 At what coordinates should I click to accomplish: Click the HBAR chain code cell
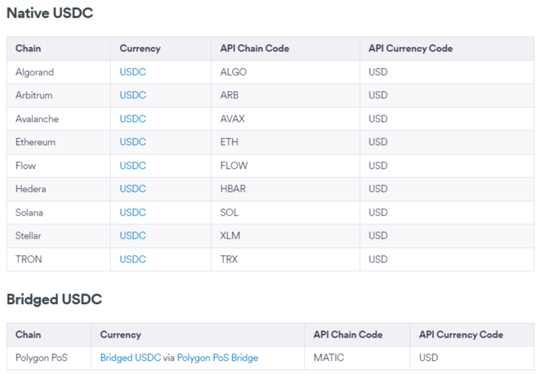233,189
